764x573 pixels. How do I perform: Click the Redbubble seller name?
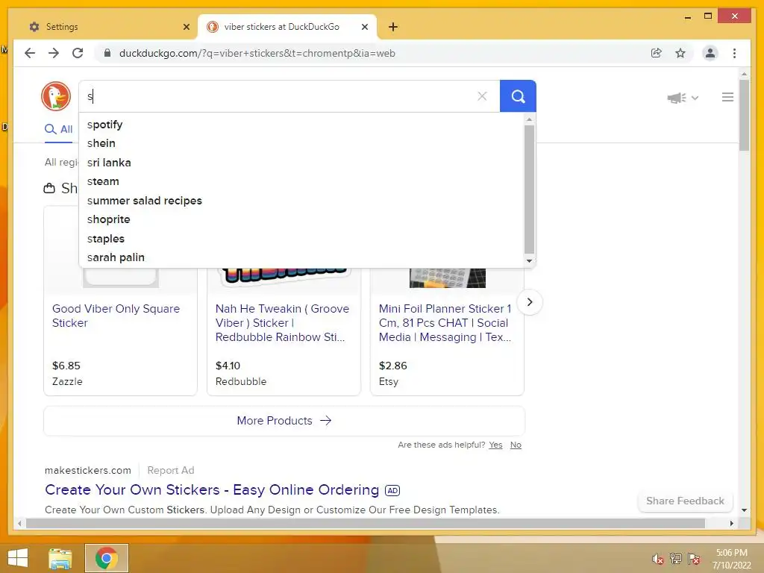point(241,381)
